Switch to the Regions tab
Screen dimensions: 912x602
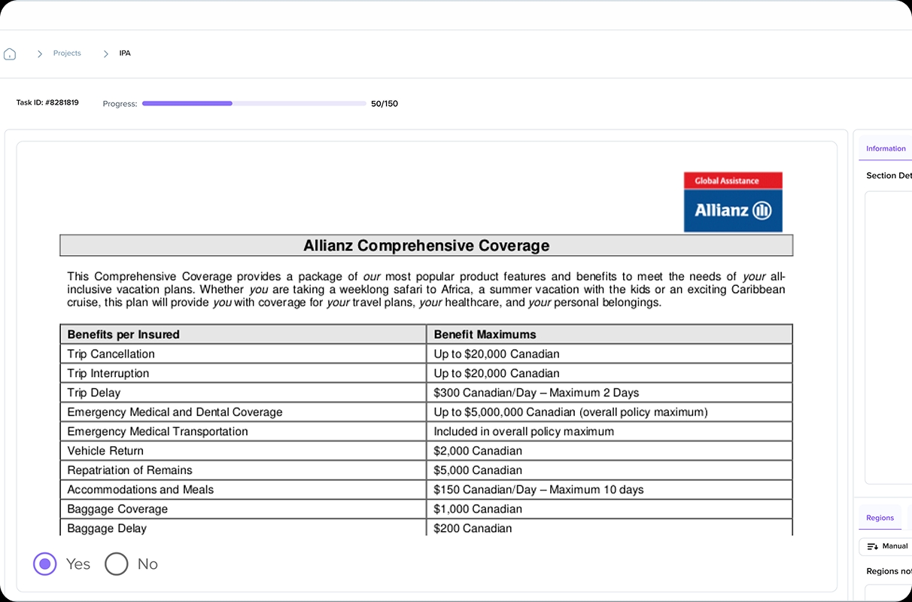(880, 518)
